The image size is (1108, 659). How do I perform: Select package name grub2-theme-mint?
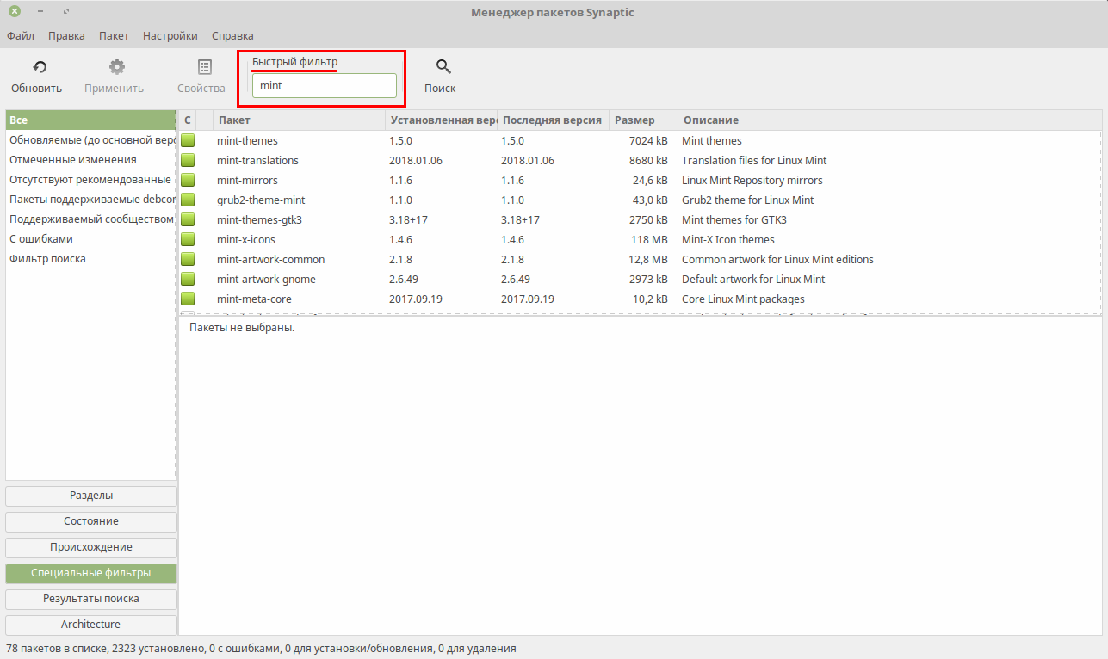(261, 200)
